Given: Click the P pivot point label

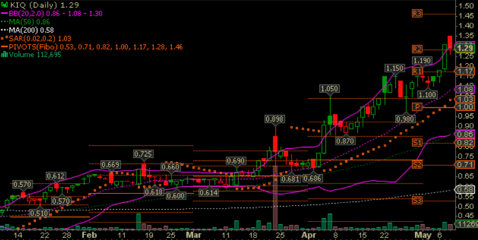Looking at the screenshot, I should point(417,107).
